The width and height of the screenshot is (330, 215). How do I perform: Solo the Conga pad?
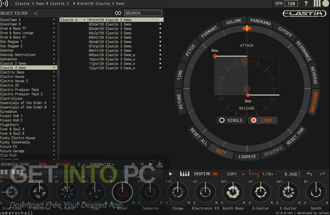point(167,203)
